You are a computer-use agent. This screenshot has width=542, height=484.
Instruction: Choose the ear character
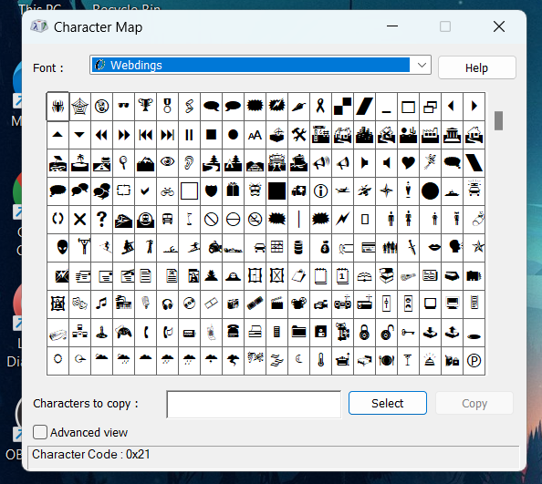tap(189, 163)
